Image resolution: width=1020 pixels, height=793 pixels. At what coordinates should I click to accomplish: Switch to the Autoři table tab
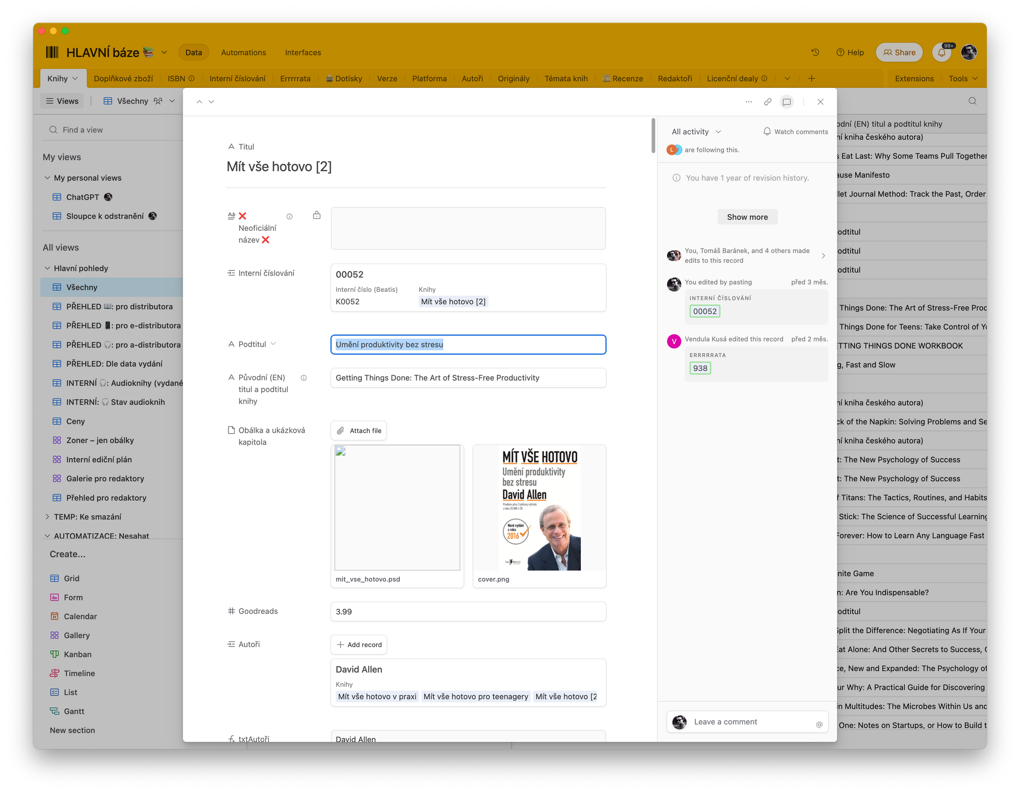click(472, 79)
